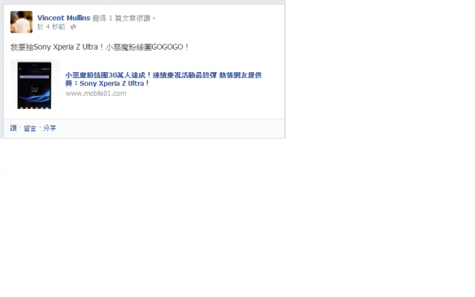The width and height of the screenshot is (475, 297).
Task: Click the Vincent Mullins name link
Action: click(64, 18)
